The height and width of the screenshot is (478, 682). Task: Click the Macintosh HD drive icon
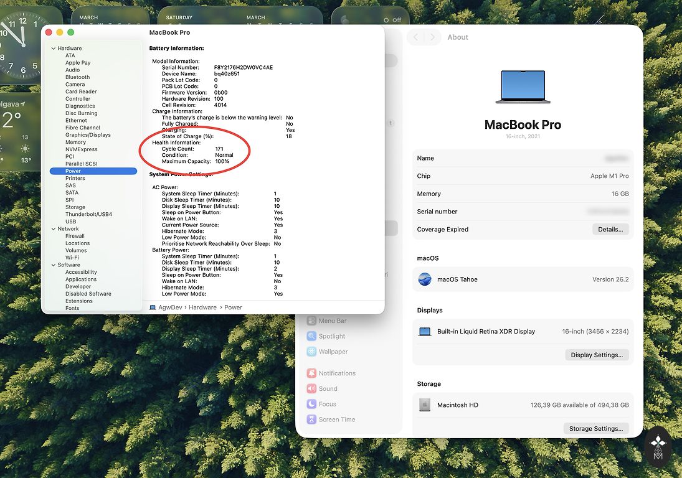[x=425, y=405]
